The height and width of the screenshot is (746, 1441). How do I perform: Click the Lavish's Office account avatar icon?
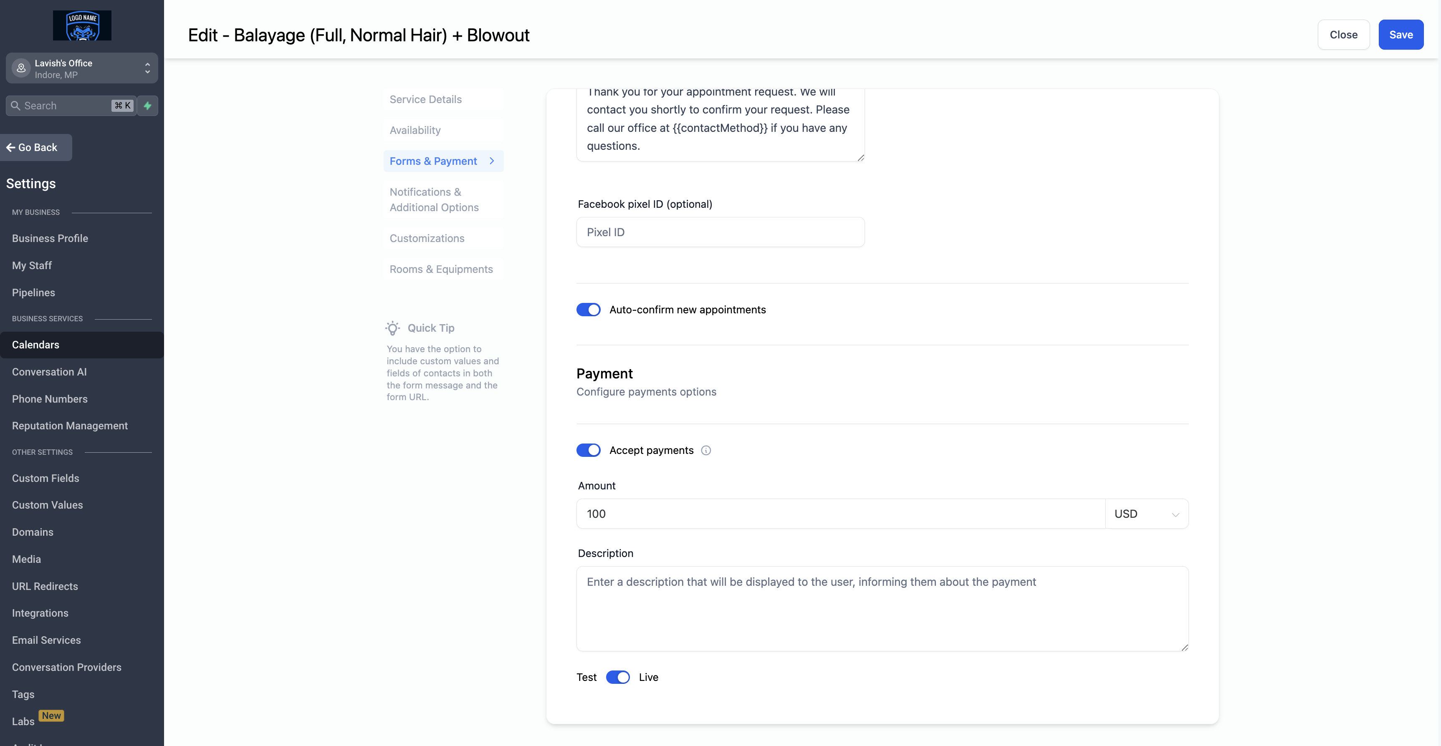(21, 68)
